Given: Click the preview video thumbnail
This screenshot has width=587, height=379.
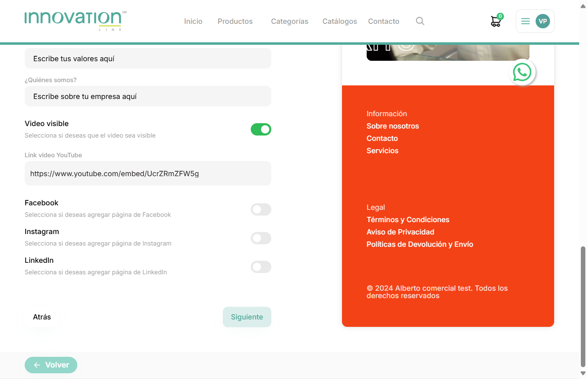Looking at the screenshot, I should point(448,52).
